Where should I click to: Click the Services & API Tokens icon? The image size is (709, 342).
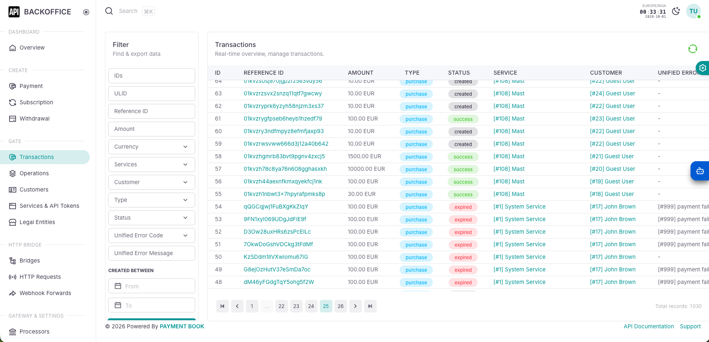13,206
